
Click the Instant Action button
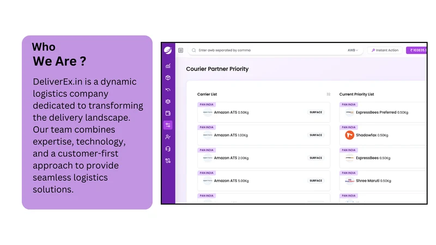click(385, 50)
